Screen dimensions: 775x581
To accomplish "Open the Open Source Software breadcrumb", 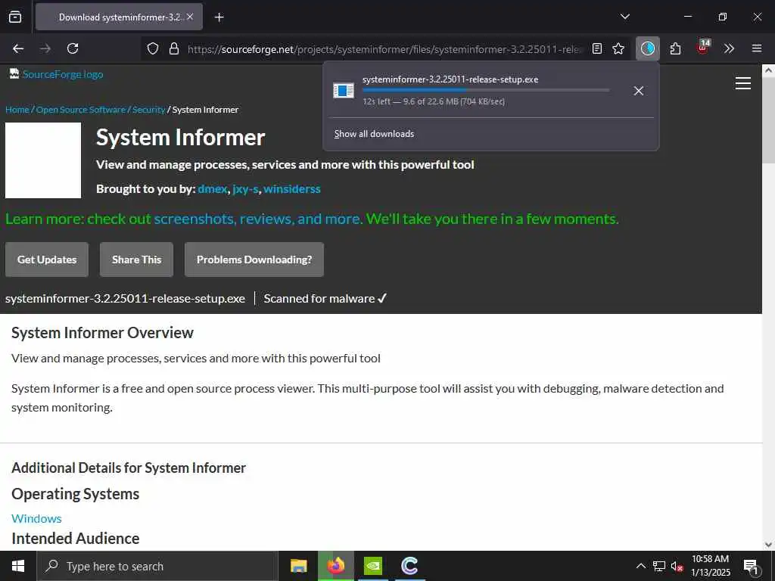I will (x=81, y=110).
